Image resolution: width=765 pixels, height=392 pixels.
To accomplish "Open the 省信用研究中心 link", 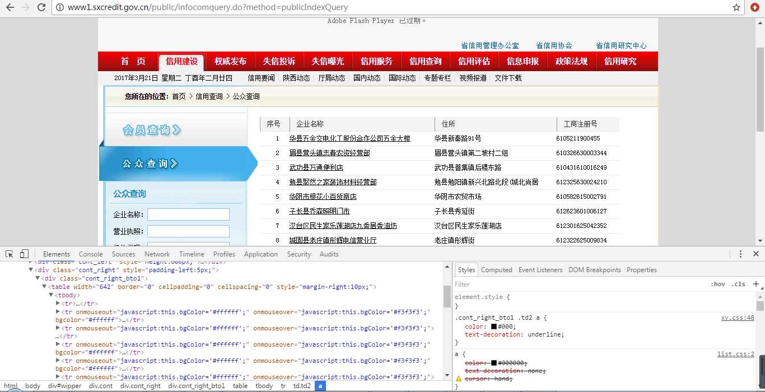I will click(x=621, y=45).
